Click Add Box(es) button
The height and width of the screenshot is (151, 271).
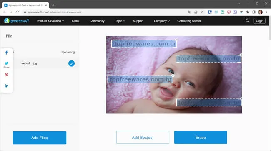143,138
